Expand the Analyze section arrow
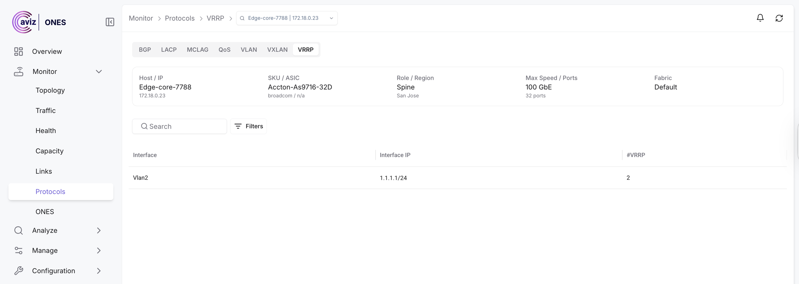 click(99, 231)
